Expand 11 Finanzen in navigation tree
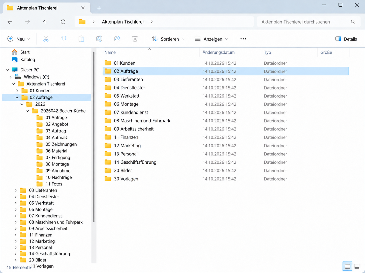 16,235
